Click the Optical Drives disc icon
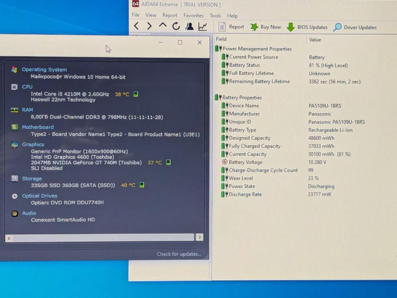This screenshot has width=397, height=298. pyautogui.click(x=15, y=196)
